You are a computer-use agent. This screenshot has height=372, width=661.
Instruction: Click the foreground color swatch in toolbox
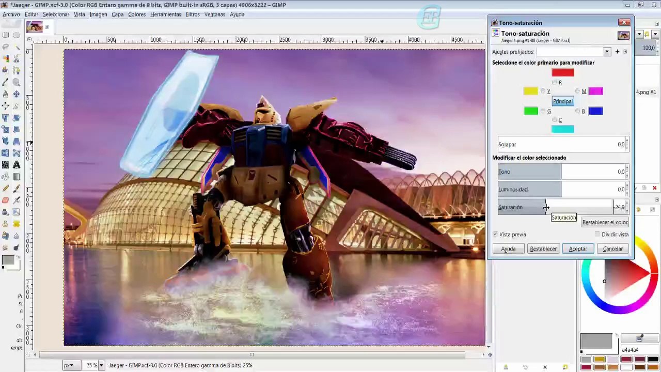[8, 260]
